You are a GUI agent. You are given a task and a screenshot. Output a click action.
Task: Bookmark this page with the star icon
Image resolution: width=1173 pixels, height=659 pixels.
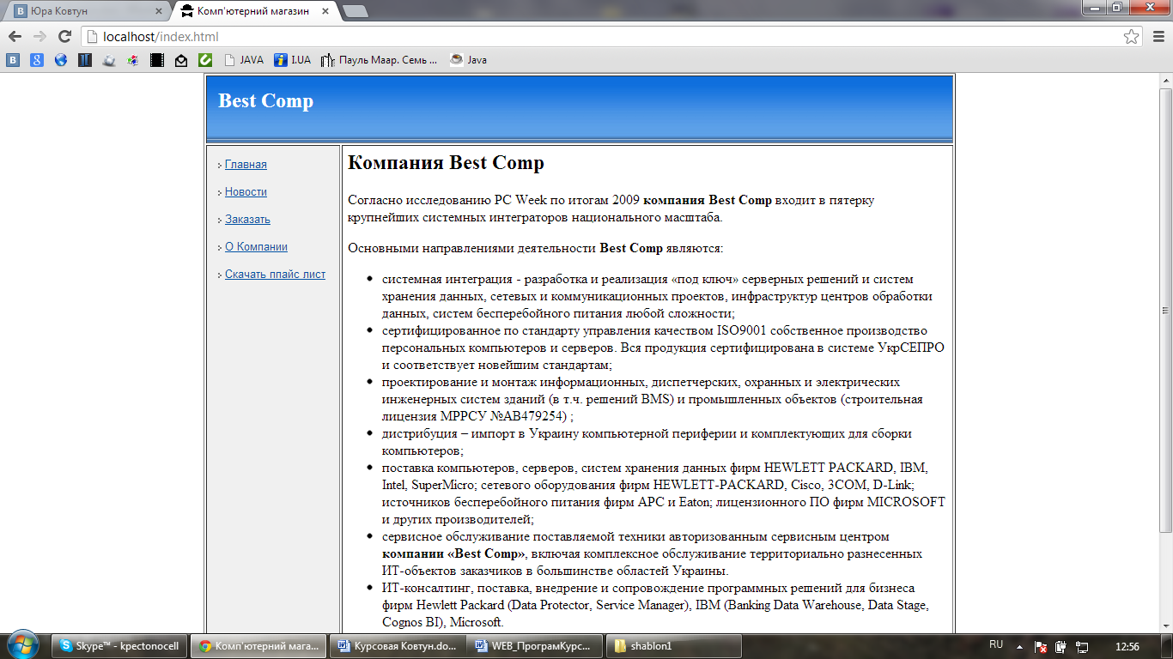pyautogui.click(x=1132, y=37)
